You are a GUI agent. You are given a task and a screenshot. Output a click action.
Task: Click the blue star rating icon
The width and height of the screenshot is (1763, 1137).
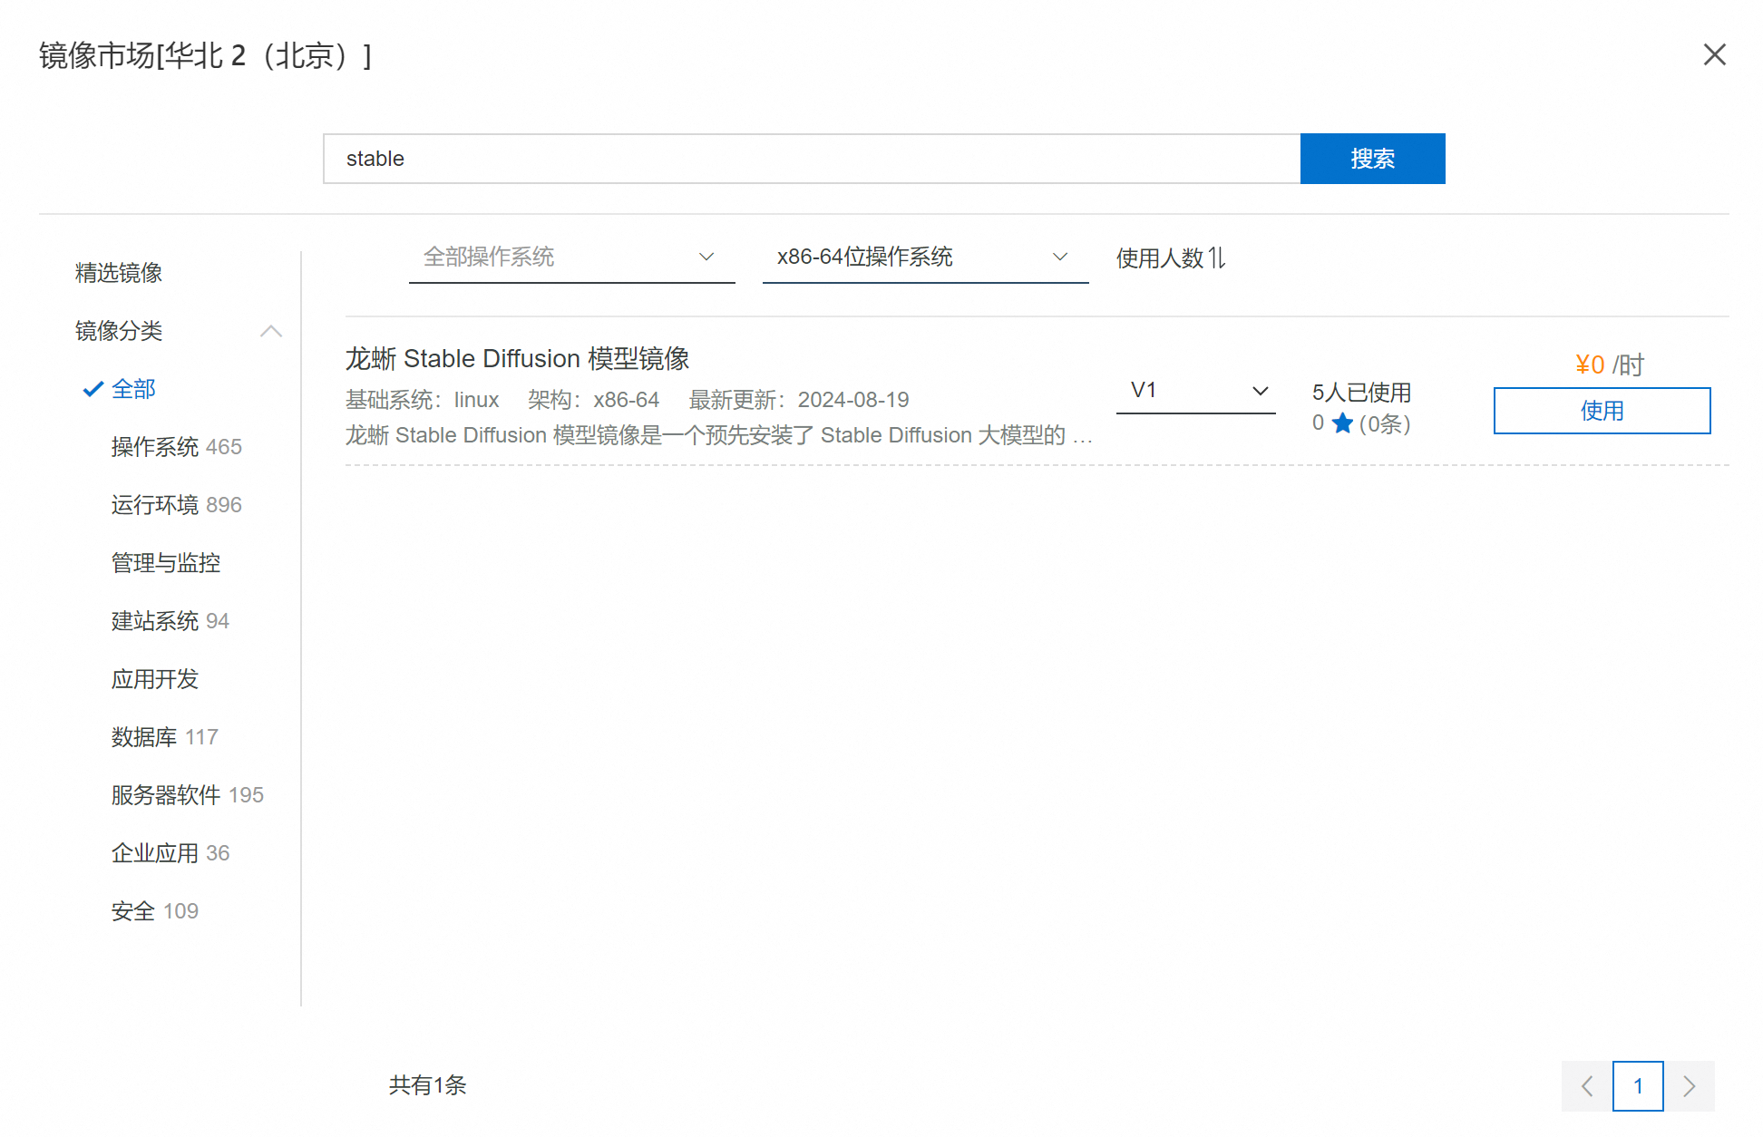click(1342, 423)
